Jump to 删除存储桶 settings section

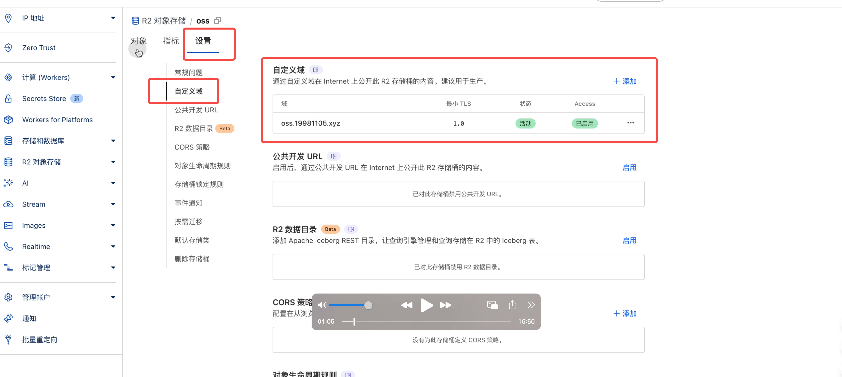click(x=192, y=259)
